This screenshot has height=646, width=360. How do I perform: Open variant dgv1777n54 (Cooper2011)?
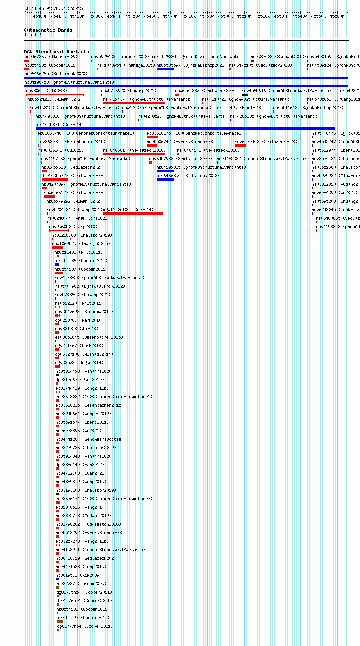tap(85, 626)
